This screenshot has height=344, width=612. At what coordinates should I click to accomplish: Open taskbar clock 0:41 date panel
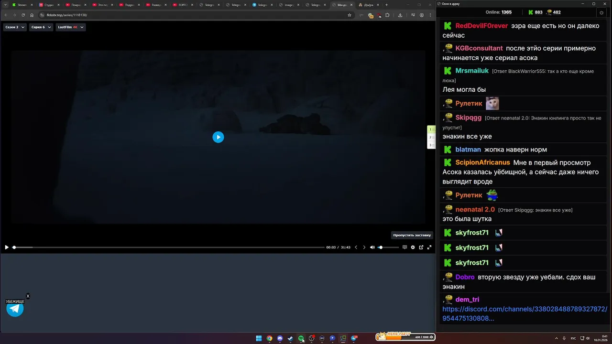600,338
